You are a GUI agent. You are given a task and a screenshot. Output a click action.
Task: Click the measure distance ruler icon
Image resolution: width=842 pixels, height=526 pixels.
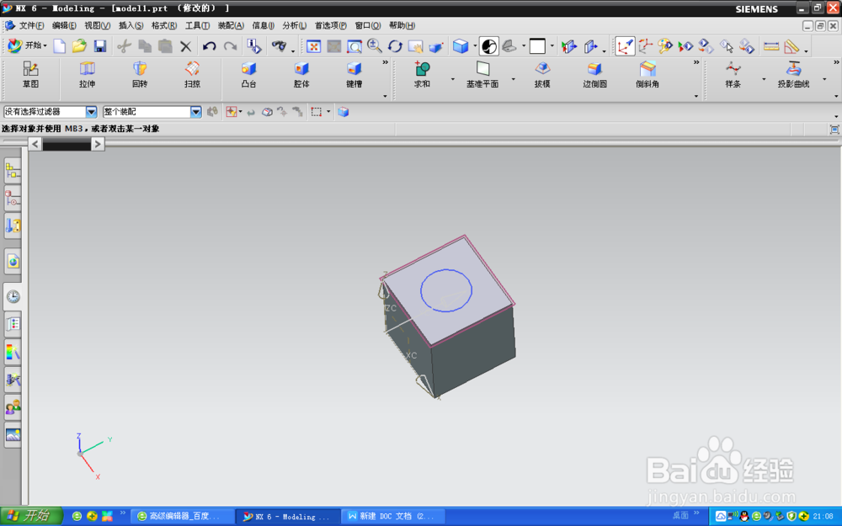tap(771, 46)
